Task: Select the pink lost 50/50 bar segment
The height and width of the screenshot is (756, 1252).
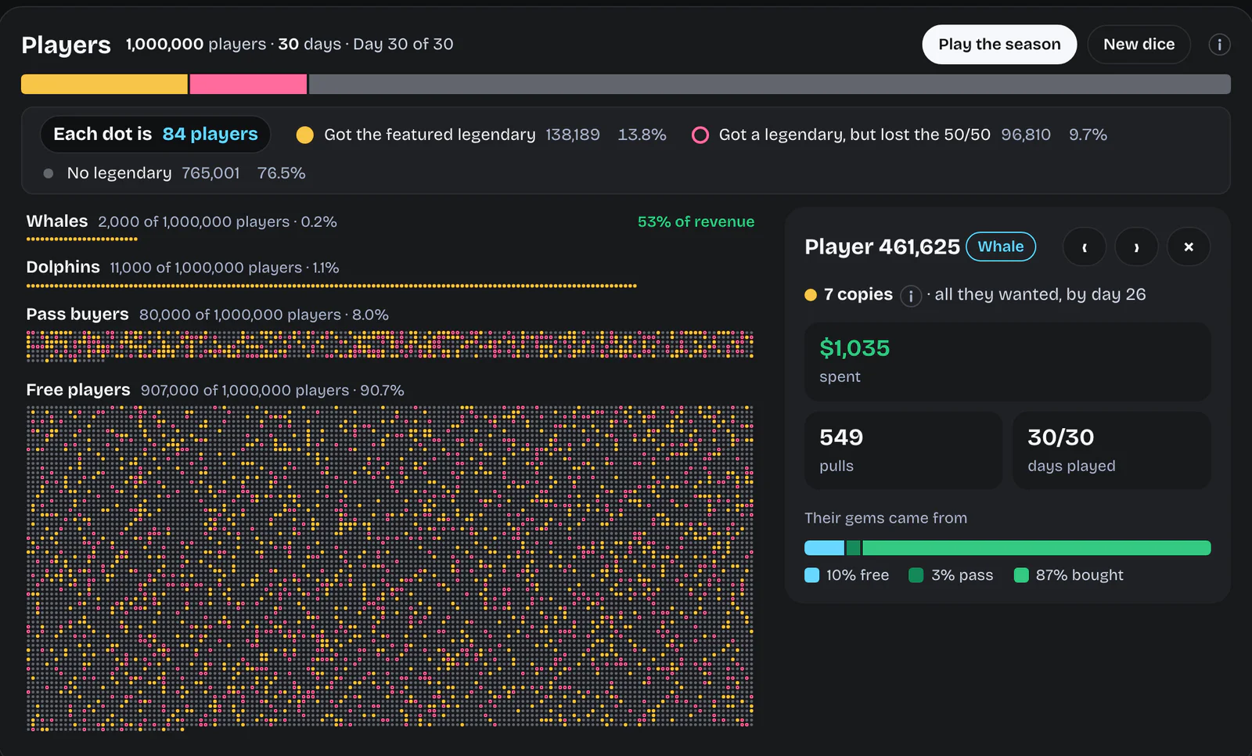Action: tap(248, 85)
